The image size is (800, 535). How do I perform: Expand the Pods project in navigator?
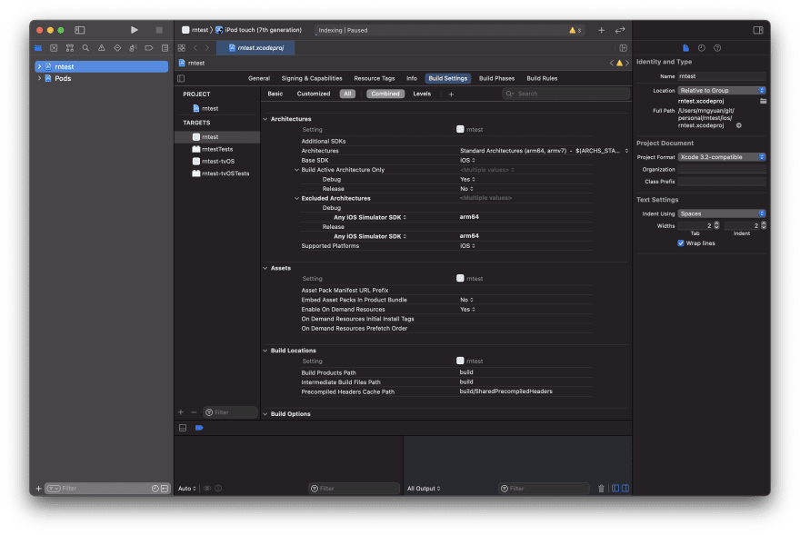[39, 79]
